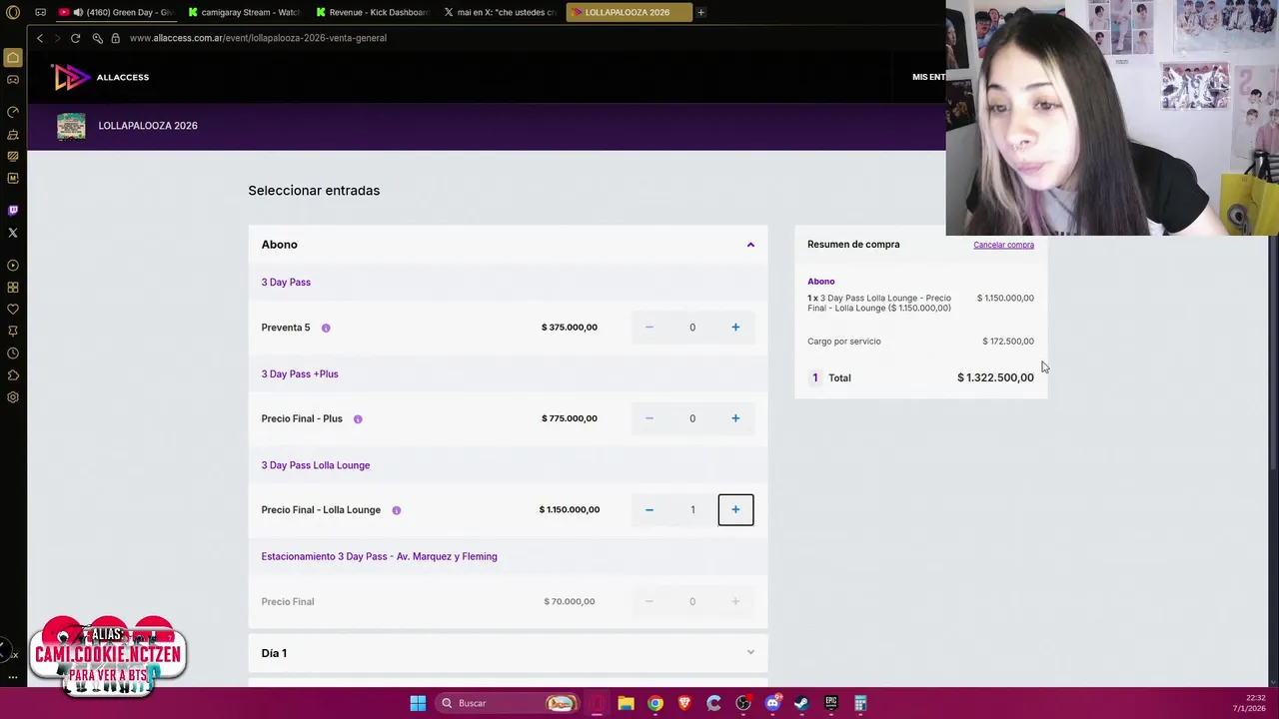The width and height of the screenshot is (1279, 719).
Task: Open Steam from taskbar
Action: coord(801,703)
